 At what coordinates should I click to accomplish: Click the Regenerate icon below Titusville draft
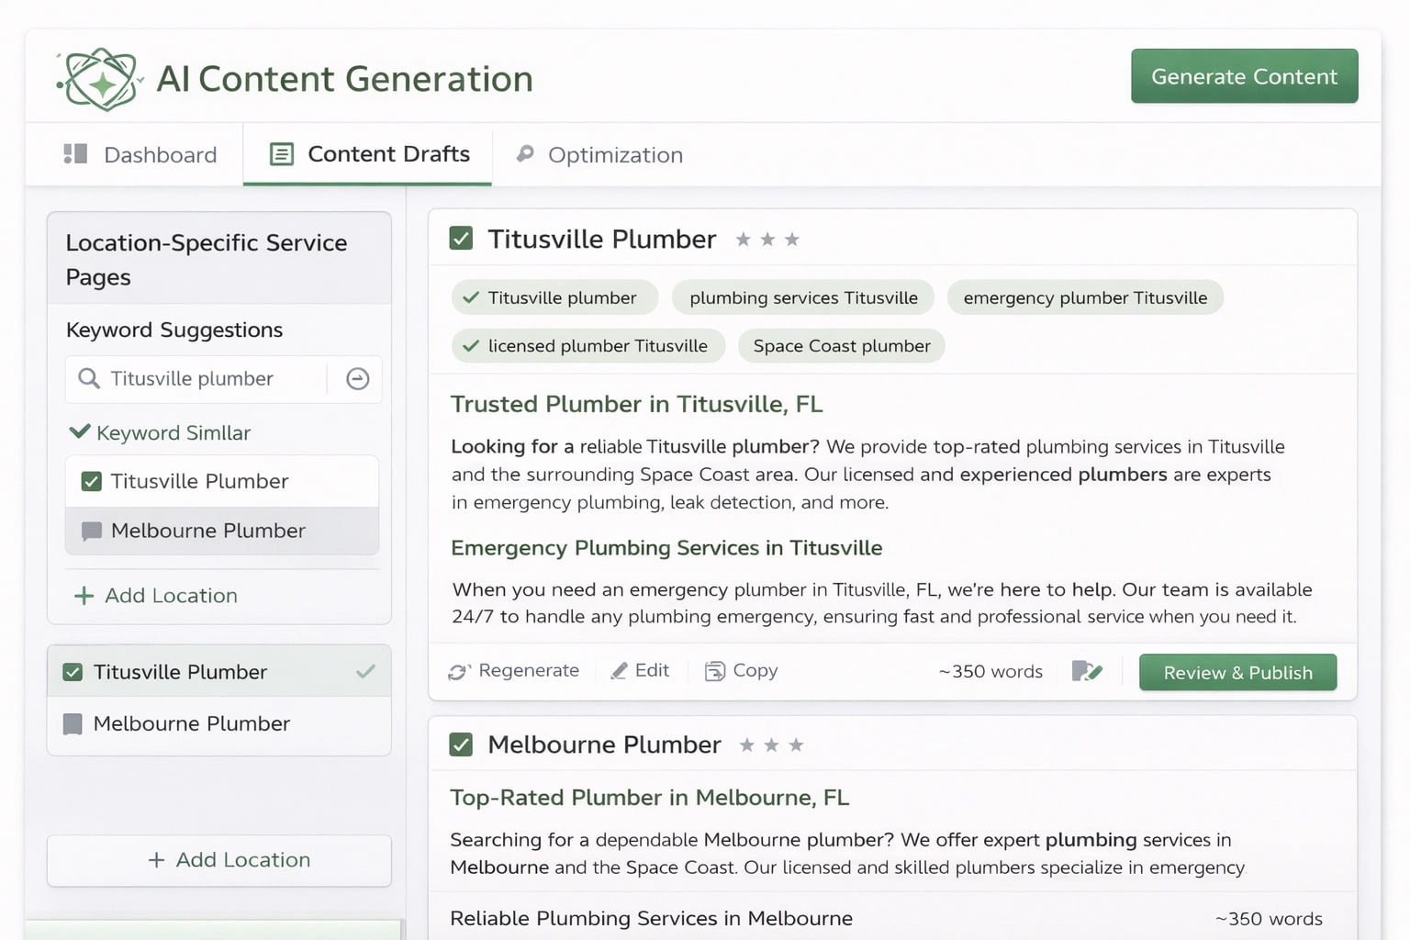click(459, 671)
